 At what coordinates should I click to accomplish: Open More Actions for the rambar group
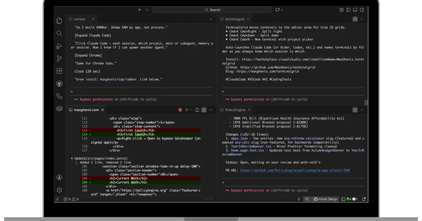click(211, 19)
